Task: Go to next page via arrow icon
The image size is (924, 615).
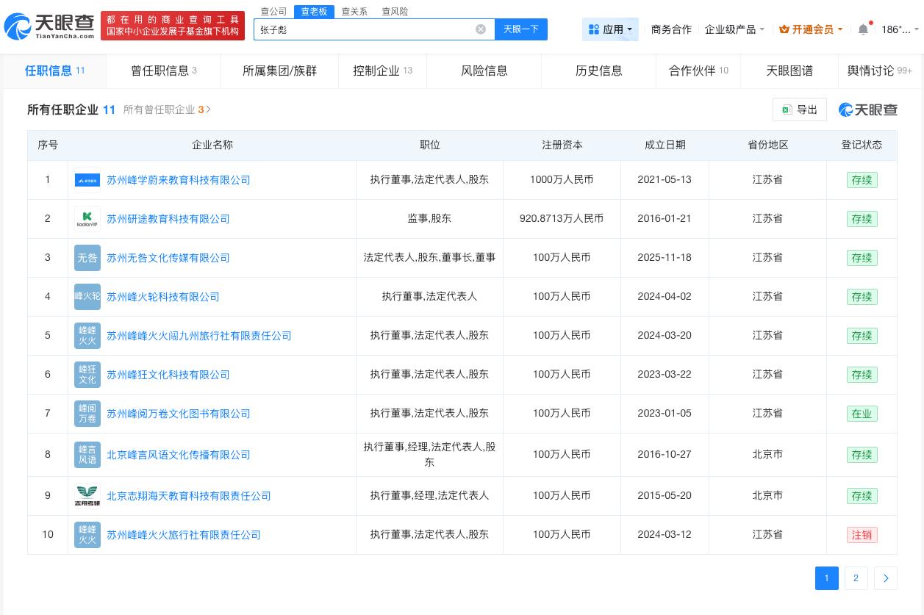Action: (886, 578)
